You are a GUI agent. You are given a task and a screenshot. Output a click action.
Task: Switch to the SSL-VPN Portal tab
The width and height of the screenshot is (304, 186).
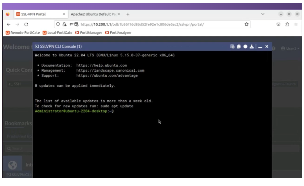[x=41, y=14]
